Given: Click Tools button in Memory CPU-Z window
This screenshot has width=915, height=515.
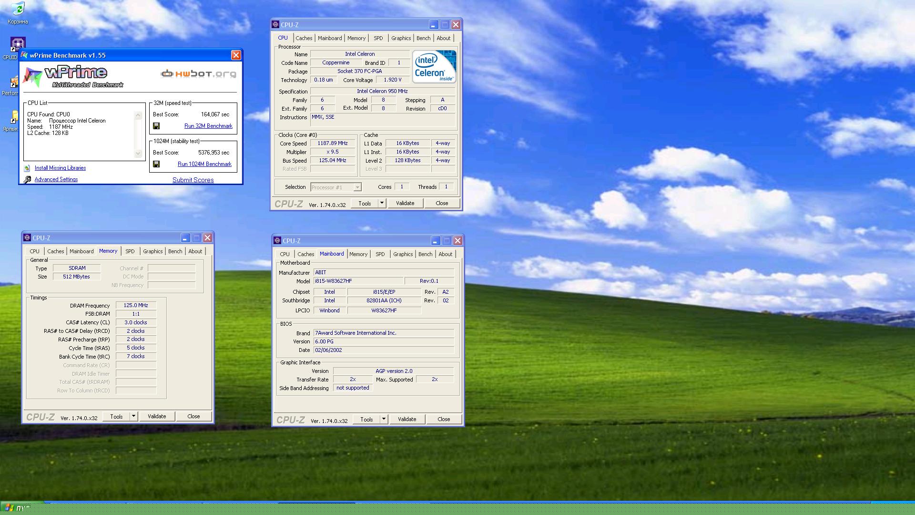Looking at the screenshot, I should pos(116,416).
